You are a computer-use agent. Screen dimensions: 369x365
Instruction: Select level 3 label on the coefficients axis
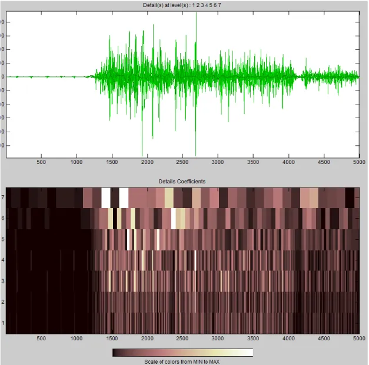click(x=3, y=281)
